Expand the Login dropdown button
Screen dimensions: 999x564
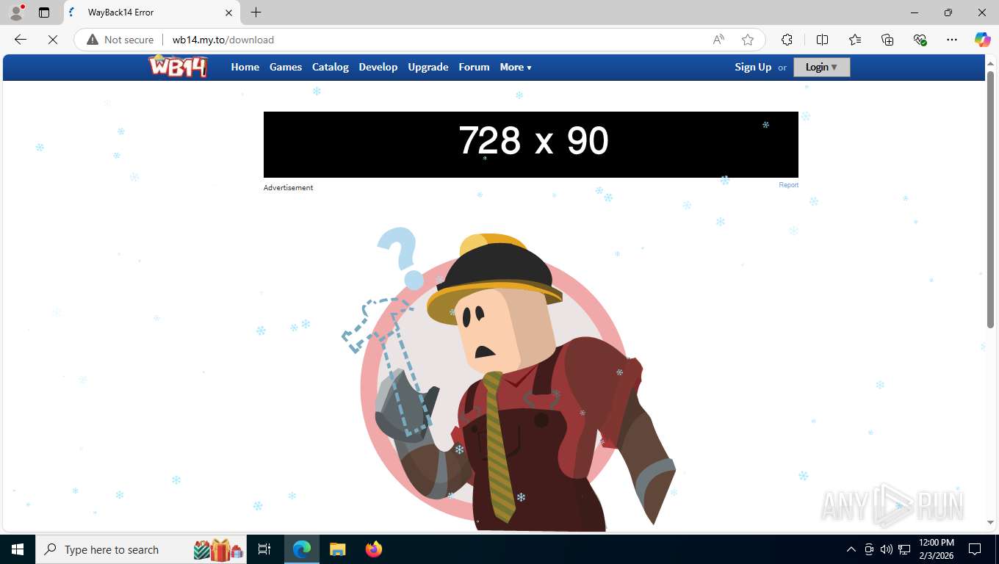[821, 67]
